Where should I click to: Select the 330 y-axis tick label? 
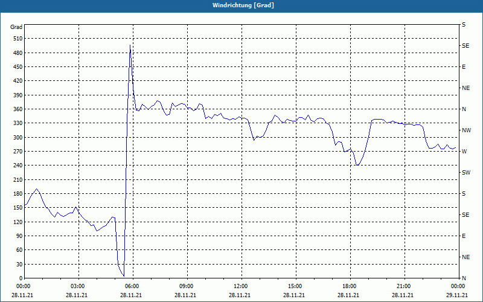(x=18, y=123)
